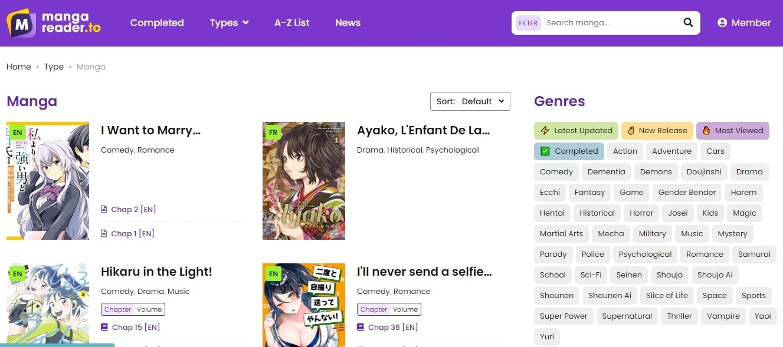
Task: Open the Ayako cover thumbnail
Action: click(304, 181)
